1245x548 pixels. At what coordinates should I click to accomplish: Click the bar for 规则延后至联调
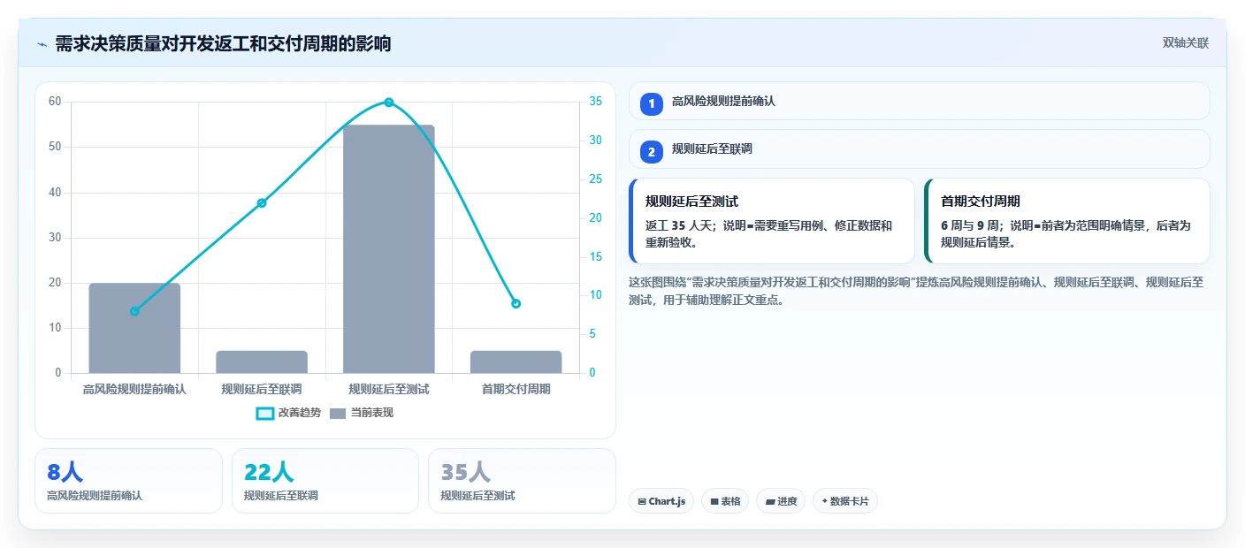(262, 362)
